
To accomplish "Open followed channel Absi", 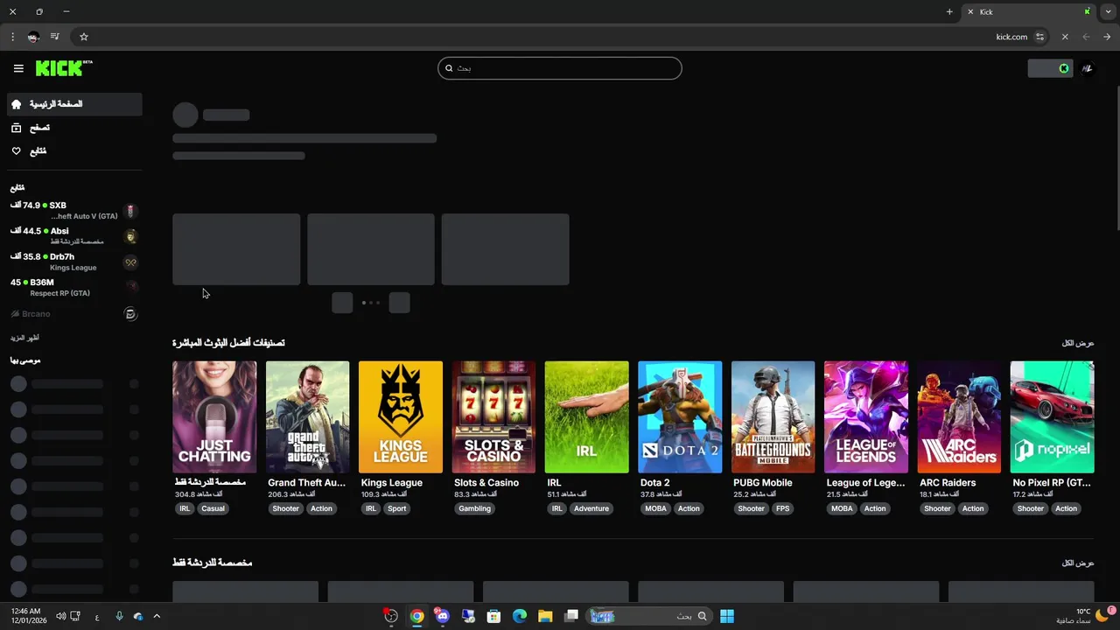I will click(74, 236).
